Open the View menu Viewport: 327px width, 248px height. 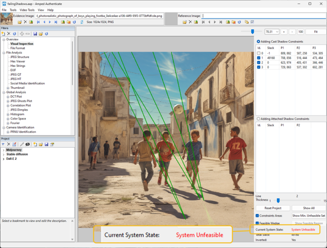tap(41, 10)
